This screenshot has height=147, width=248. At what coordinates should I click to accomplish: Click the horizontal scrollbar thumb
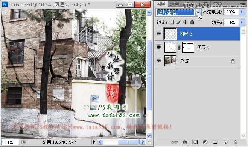[x=129, y=142]
